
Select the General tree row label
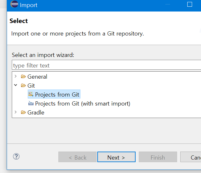tap(37, 77)
